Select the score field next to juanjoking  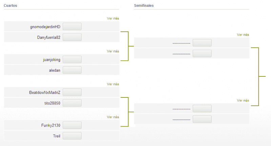pos(72,59)
